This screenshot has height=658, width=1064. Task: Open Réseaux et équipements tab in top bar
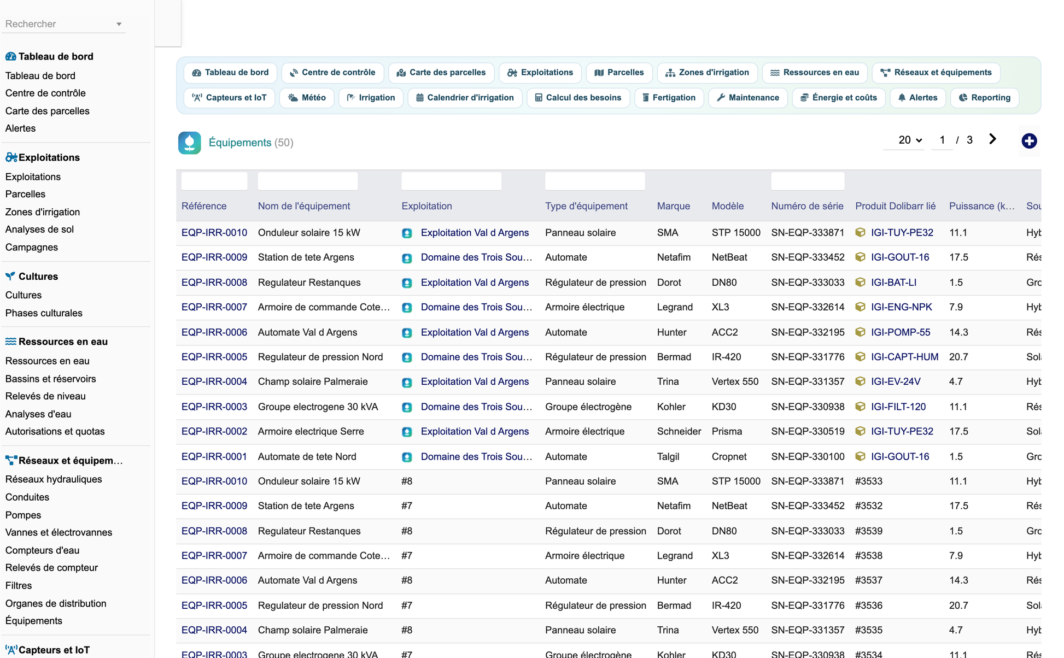pos(936,73)
